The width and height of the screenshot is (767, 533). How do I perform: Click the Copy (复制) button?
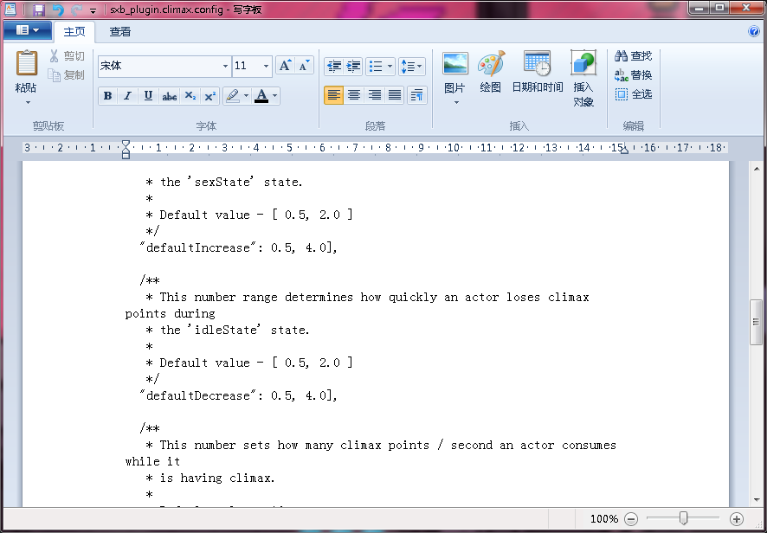tap(67, 74)
